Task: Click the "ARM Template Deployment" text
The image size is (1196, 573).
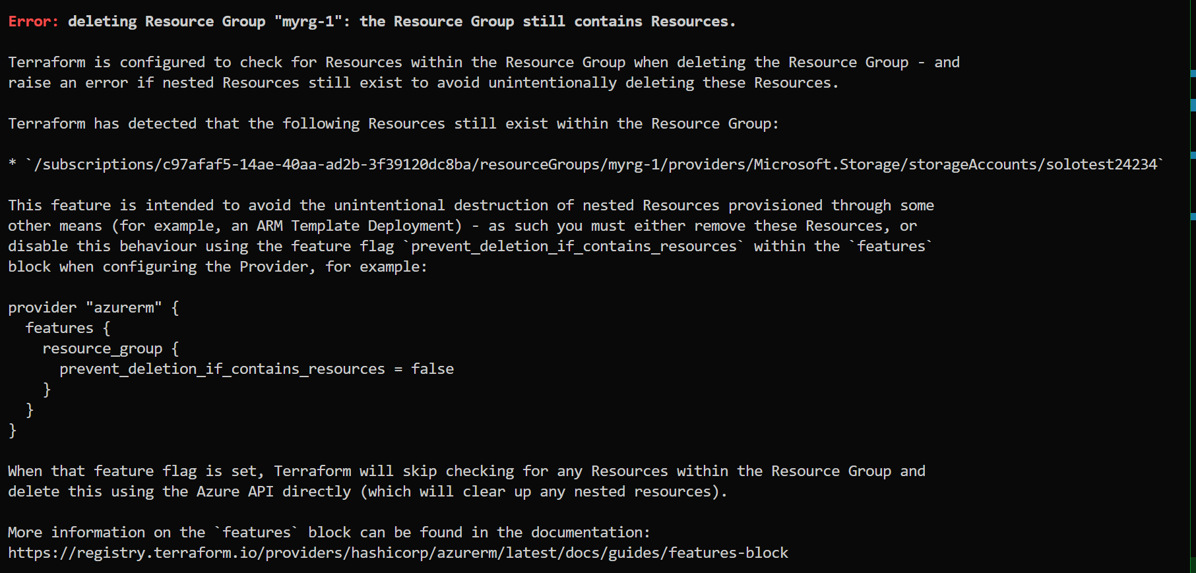Action: point(359,226)
